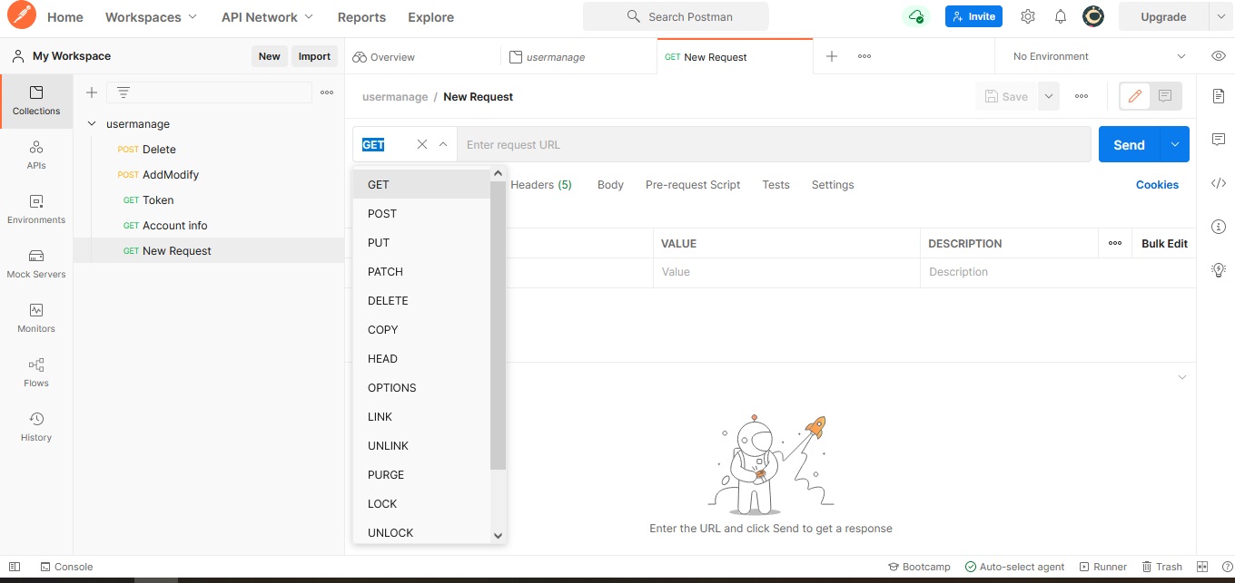The image size is (1235, 583).
Task: Collapse the usermanage collection tree
Action: [x=92, y=124]
